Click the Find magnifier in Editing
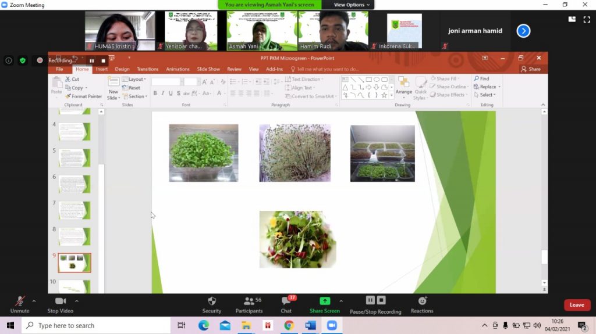This screenshot has width=596, height=334. (x=476, y=78)
